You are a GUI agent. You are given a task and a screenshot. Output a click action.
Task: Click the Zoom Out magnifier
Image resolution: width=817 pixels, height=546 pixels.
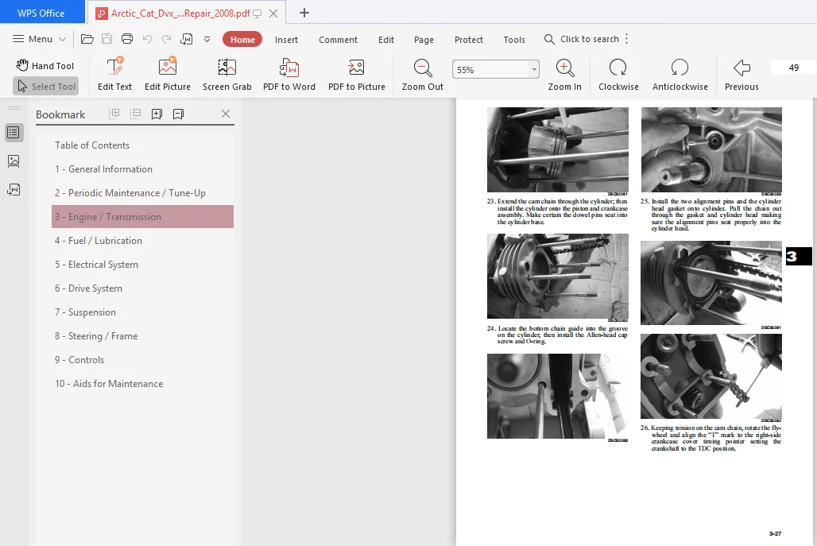pyautogui.click(x=422, y=74)
